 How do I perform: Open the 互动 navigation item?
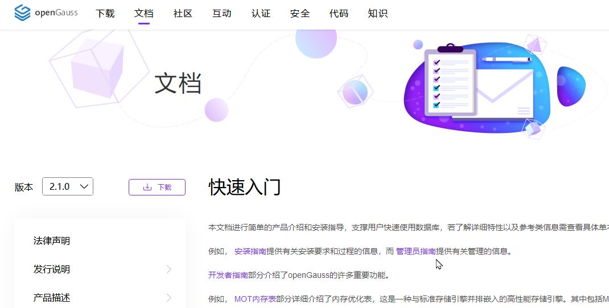coord(222,14)
